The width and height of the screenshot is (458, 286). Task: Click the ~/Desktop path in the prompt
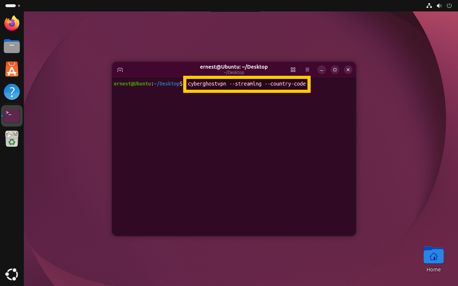(167, 84)
